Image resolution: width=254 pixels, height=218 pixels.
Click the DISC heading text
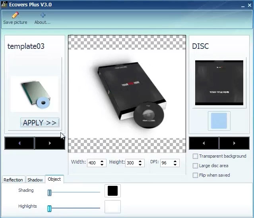point(200,46)
